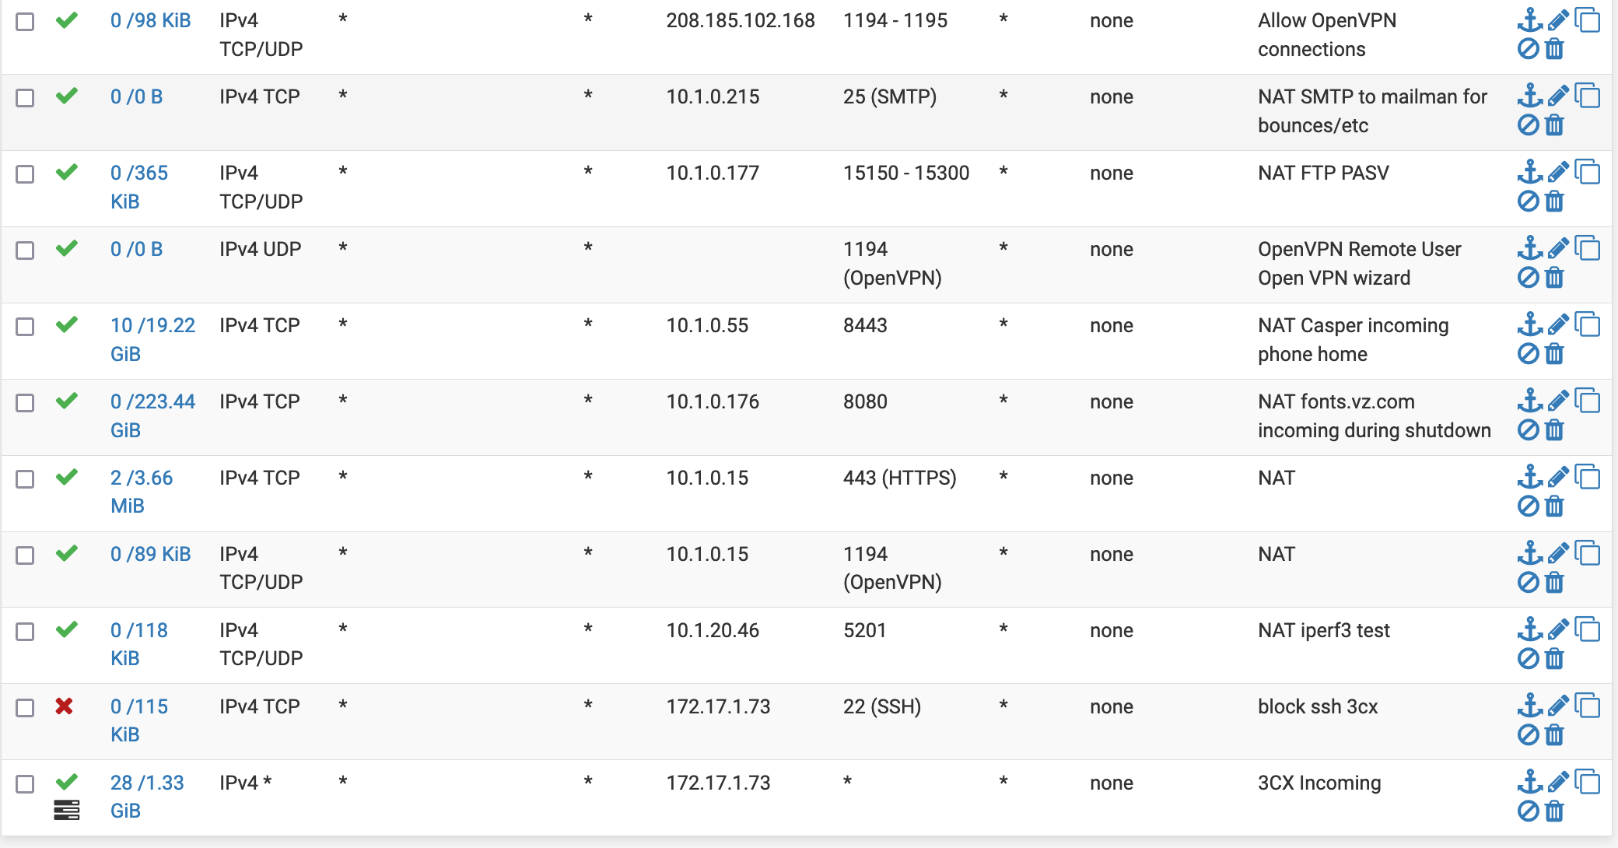Disable the 3CX Incoming rule
Image resolution: width=1618 pixels, height=848 pixels.
click(x=1529, y=811)
